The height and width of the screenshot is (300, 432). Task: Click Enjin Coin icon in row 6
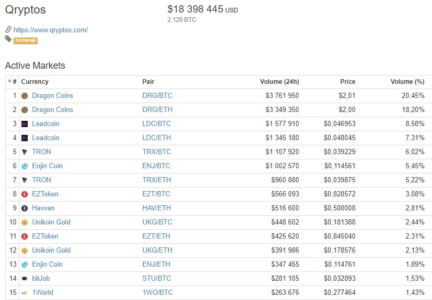click(25, 166)
